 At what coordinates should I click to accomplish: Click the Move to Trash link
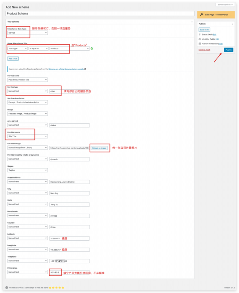204,50
